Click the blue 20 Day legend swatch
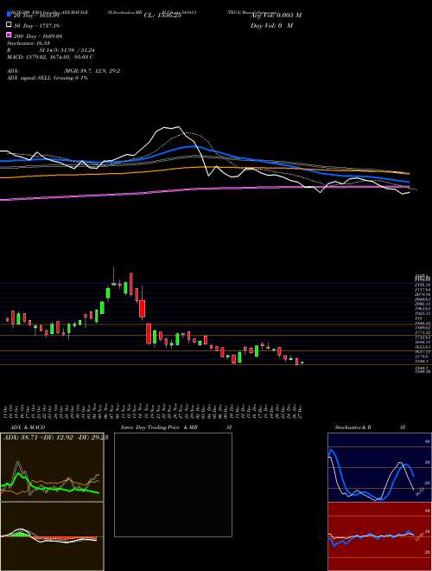 (9, 15)
